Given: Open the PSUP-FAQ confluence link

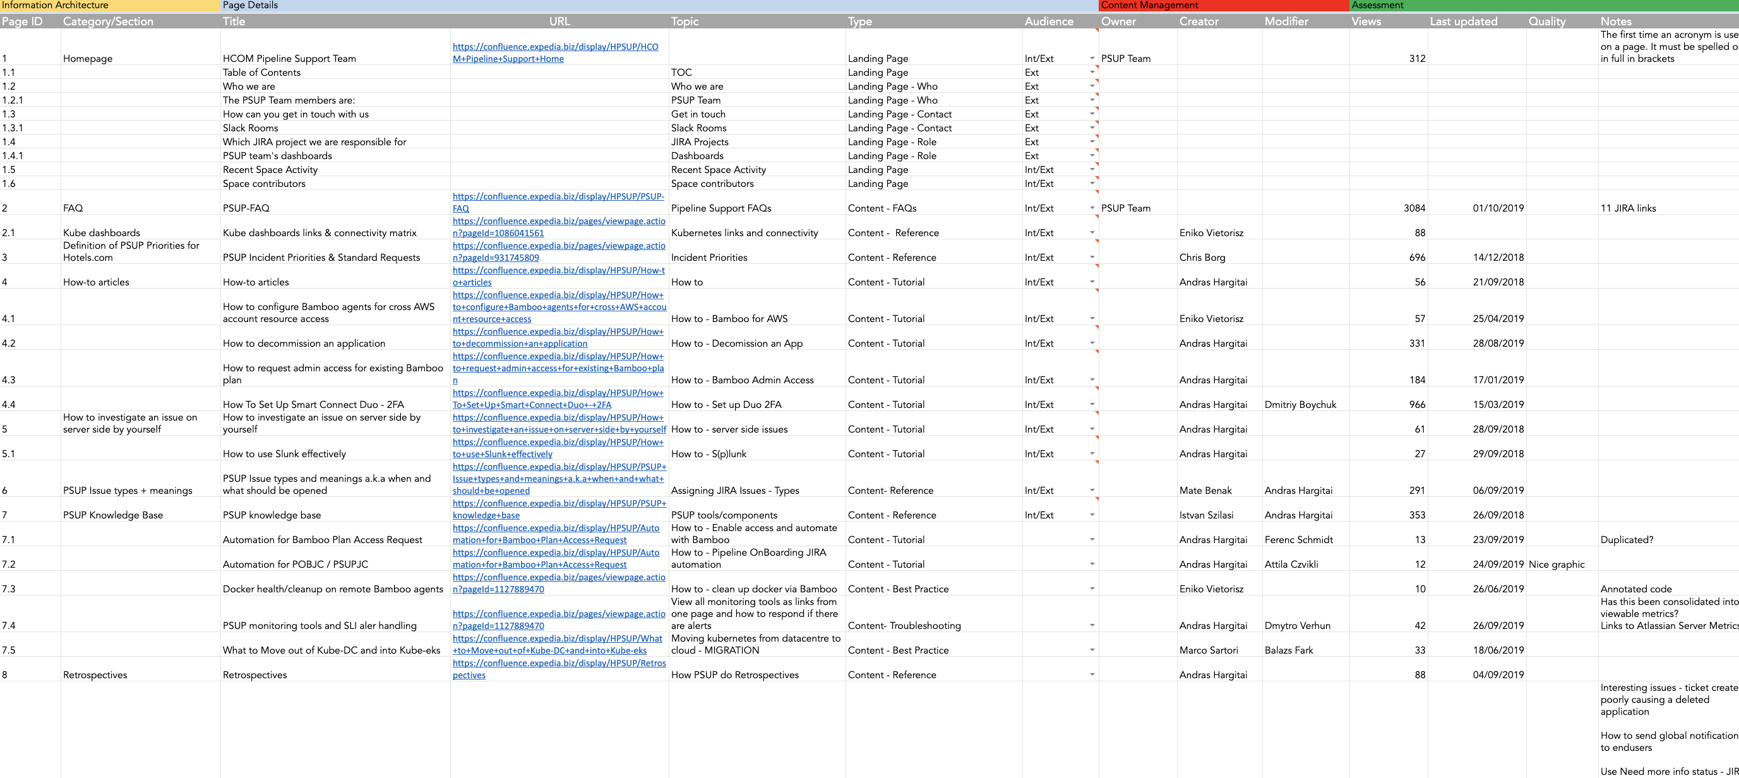Looking at the screenshot, I should pyautogui.click(x=558, y=196).
